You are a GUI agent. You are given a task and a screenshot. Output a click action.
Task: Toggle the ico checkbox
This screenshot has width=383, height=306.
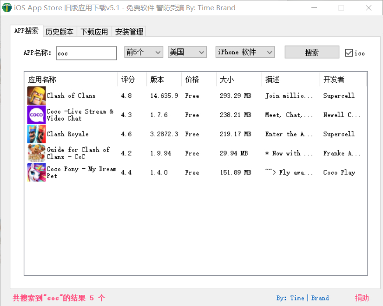(349, 53)
